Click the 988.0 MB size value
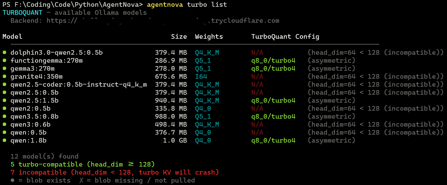Screen dimensions: 447x185 [x=171, y=116]
